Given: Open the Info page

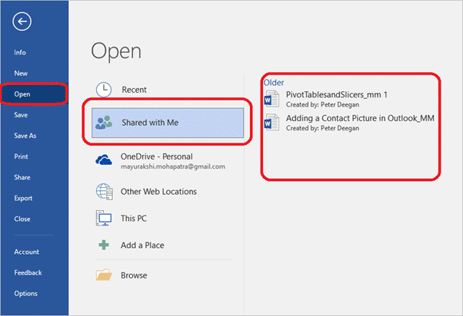Looking at the screenshot, I should [x=20, y=52].
